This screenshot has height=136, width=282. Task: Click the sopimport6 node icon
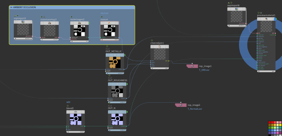point(237,9)
